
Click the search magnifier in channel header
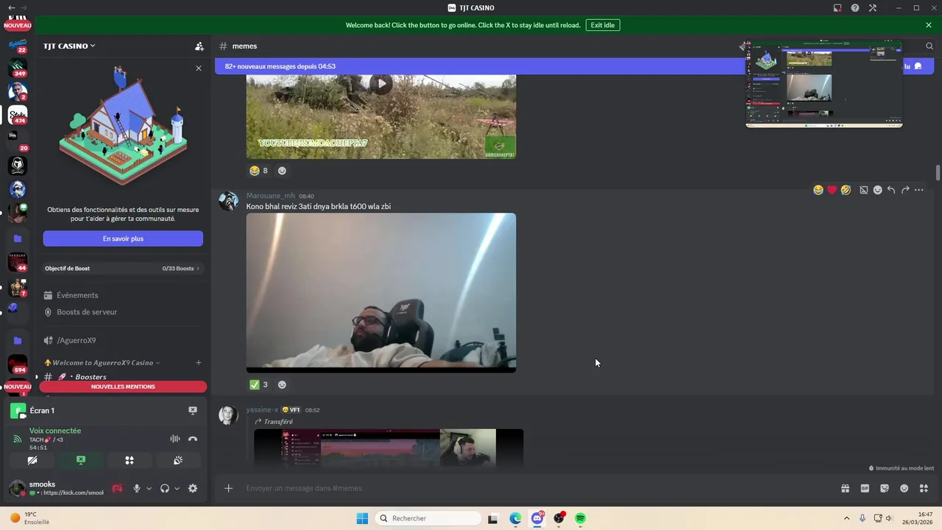[929, 46]
